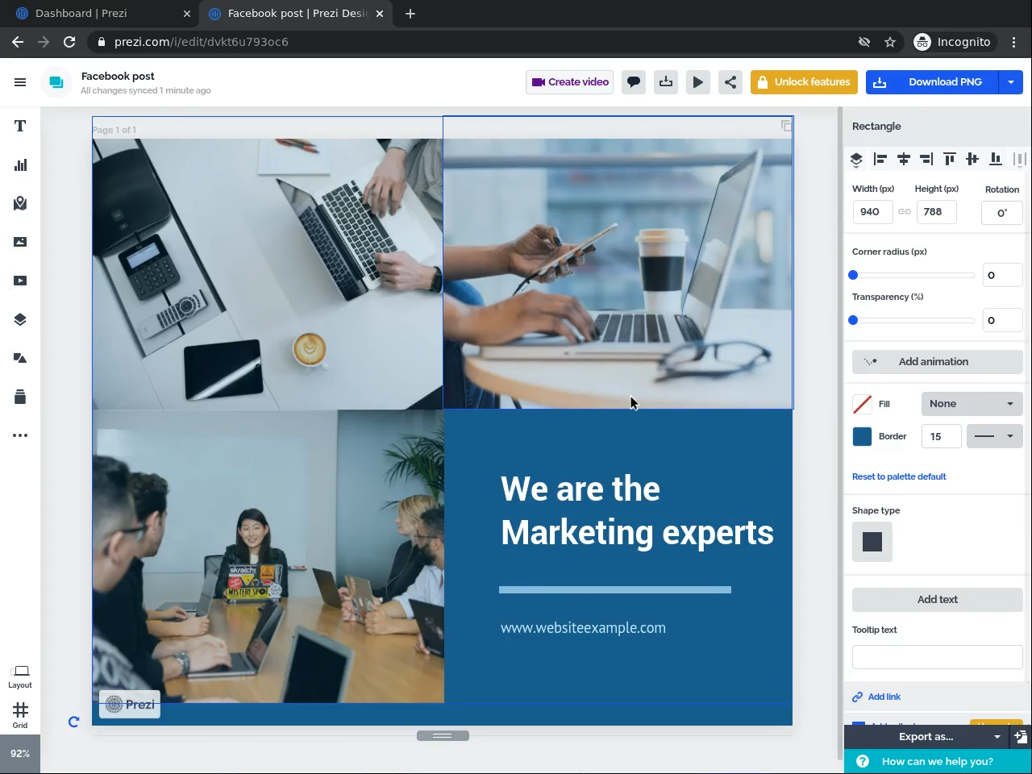The image size is (1032, 774).
Task: Click the Tooltip text input field
Action: (937, 657)
